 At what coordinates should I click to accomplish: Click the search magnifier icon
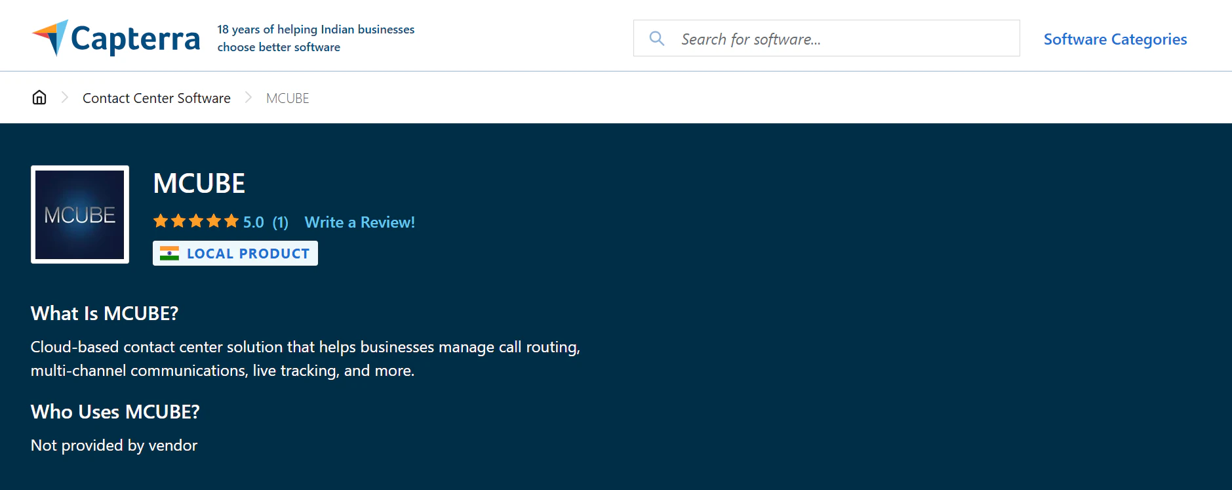[x=656, y=39]
